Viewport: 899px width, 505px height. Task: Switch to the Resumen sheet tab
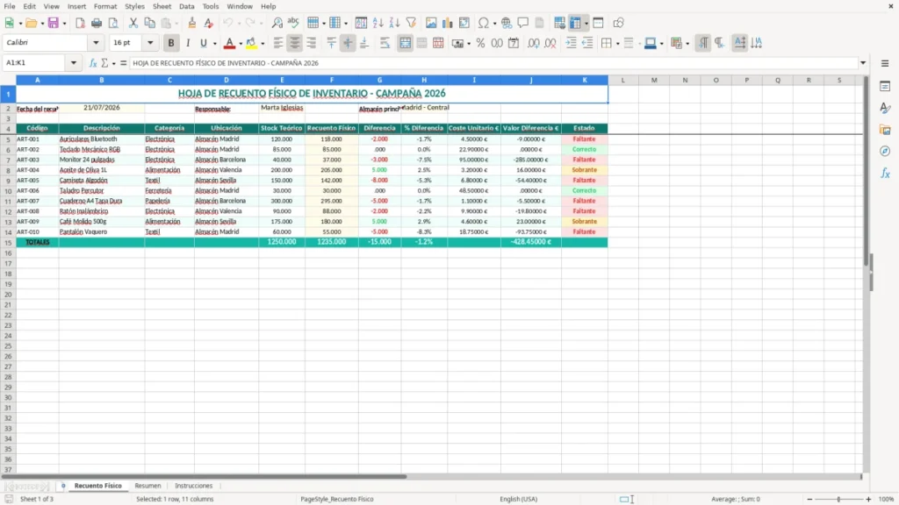[x=147, y=486]
